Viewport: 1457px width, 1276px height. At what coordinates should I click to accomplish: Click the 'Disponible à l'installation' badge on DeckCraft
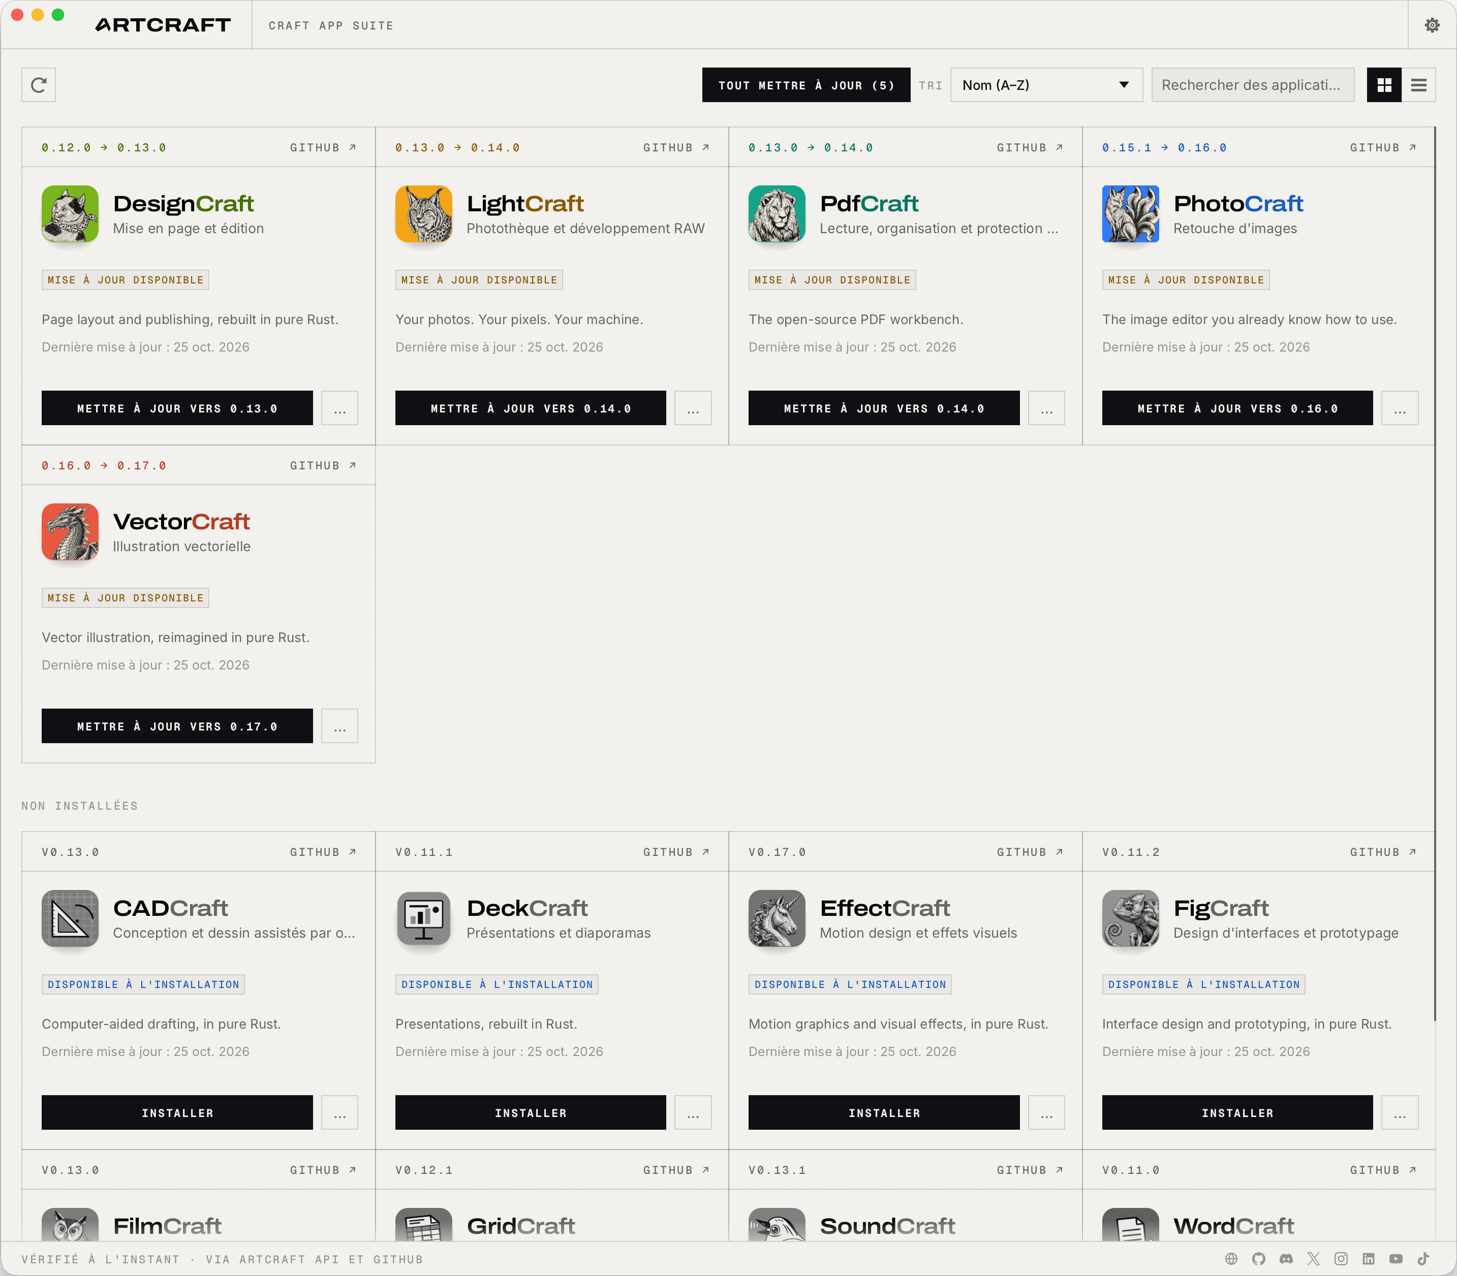(x=497, y=984)
